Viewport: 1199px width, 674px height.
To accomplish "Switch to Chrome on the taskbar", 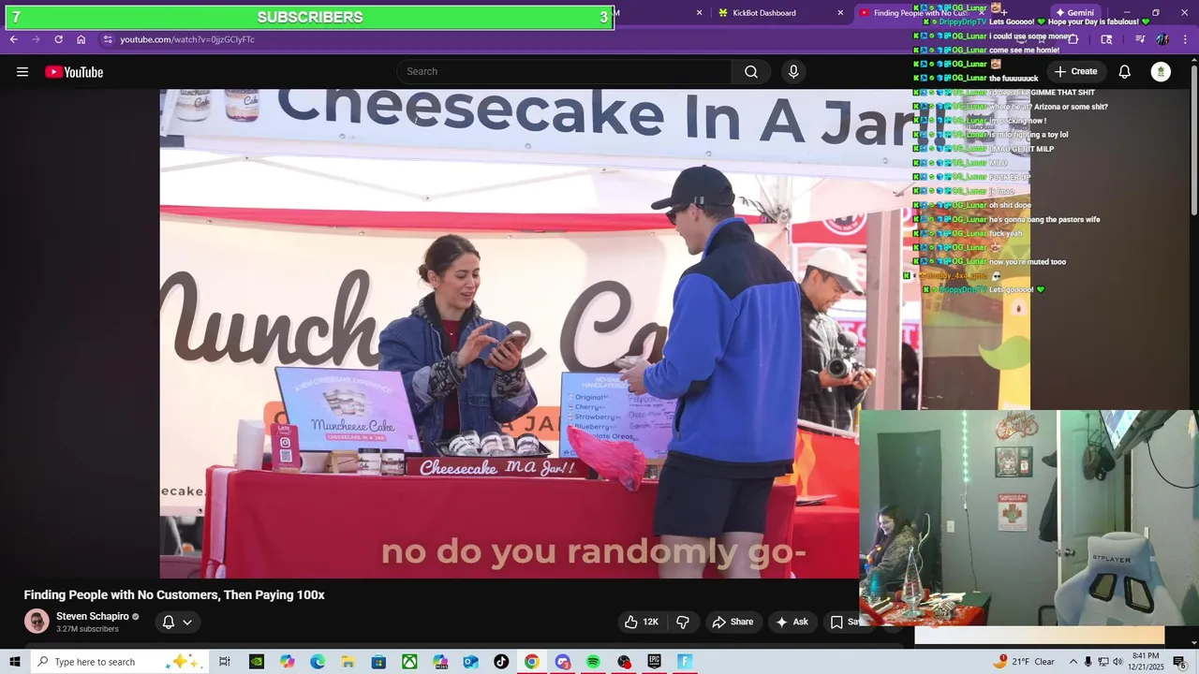I will 531,662.
